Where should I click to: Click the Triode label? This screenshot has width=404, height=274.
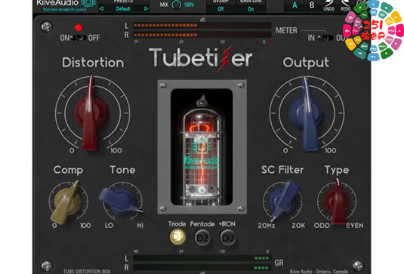point(177,223)
